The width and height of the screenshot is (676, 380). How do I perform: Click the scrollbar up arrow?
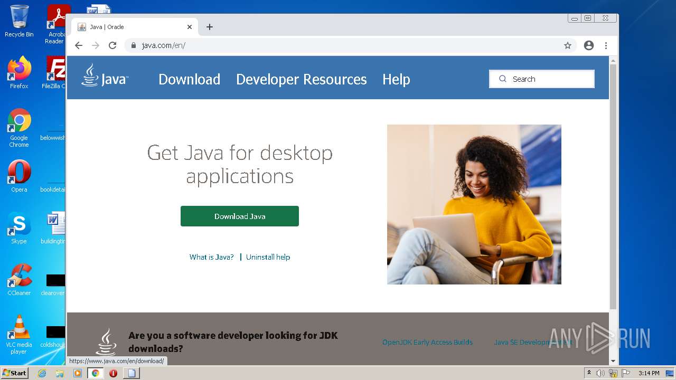[613, 60]
